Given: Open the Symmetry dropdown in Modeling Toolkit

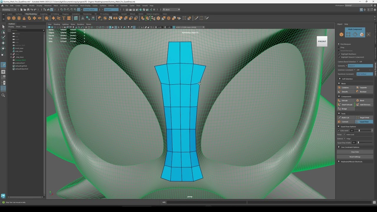Looking at the screenshot, I should pos(360,66).
